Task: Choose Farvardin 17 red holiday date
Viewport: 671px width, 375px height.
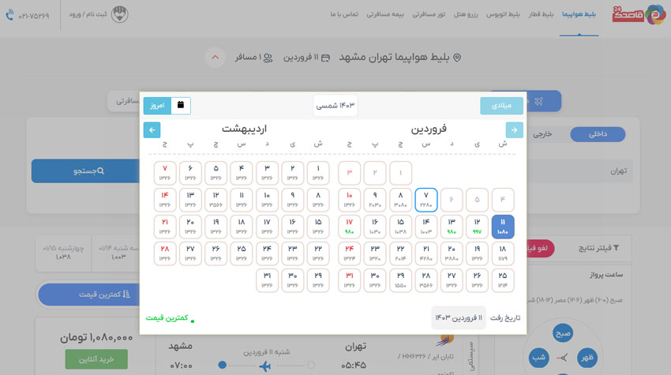Action: pos(349,227)
